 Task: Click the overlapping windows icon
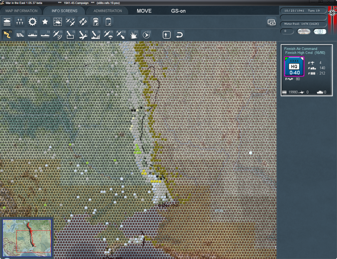[272, 22]
